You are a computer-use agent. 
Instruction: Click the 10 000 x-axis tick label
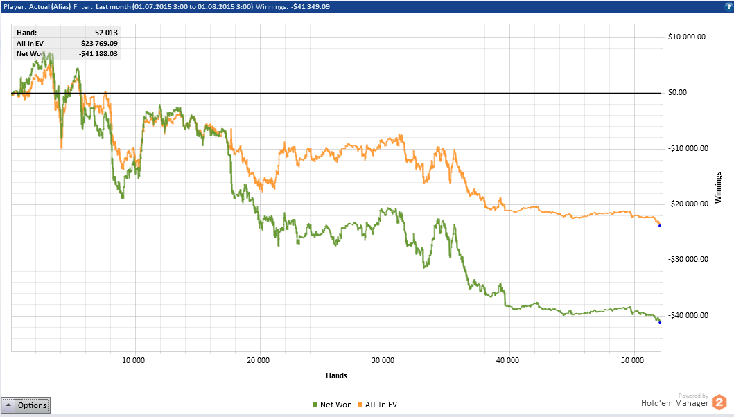click(133, 361)
